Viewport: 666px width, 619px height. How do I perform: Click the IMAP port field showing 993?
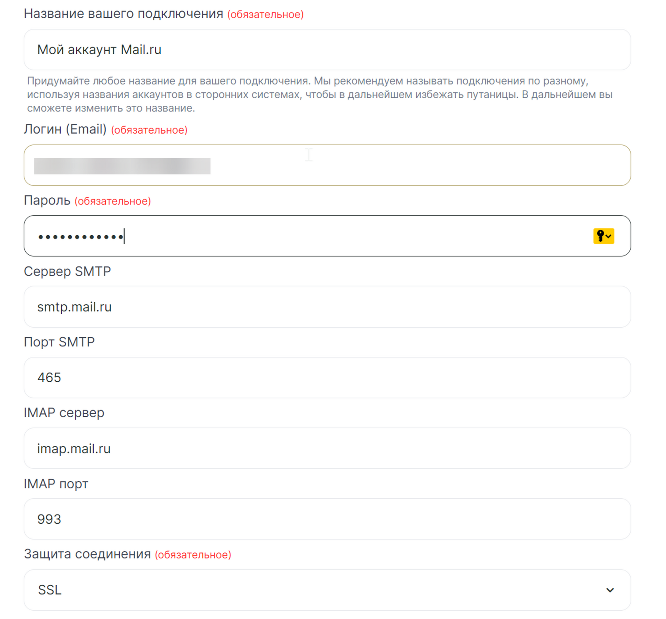(x=327, y=519)
